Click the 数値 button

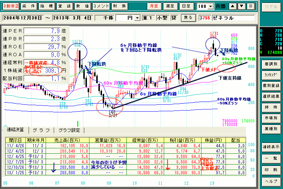pyautogui.click(x=83, y=6)
